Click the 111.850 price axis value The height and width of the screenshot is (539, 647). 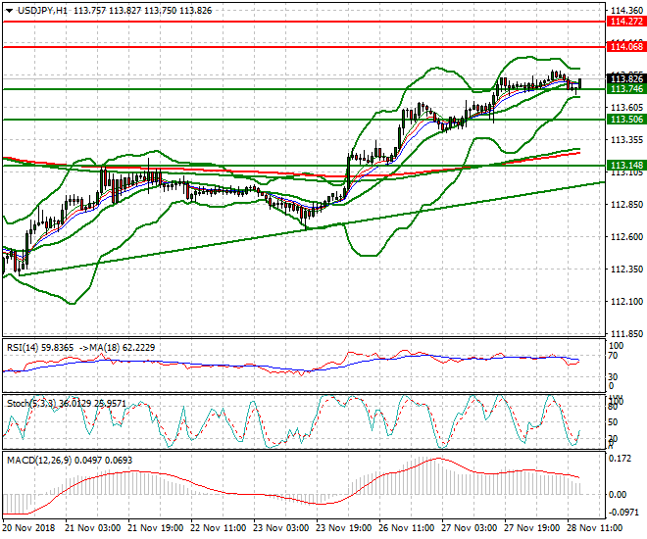626,333
